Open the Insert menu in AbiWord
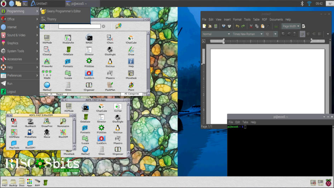Screen dimensions: 334x188 click(227, 19)
